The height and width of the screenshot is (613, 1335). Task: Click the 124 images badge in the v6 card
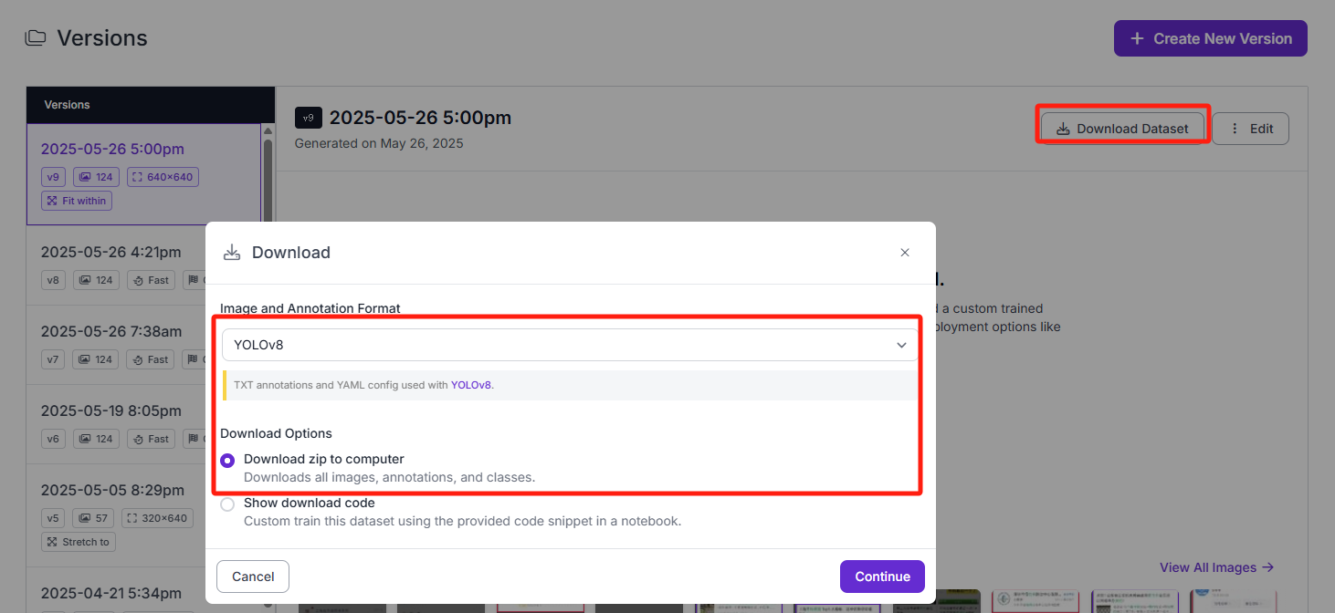(x=96, y=439)
